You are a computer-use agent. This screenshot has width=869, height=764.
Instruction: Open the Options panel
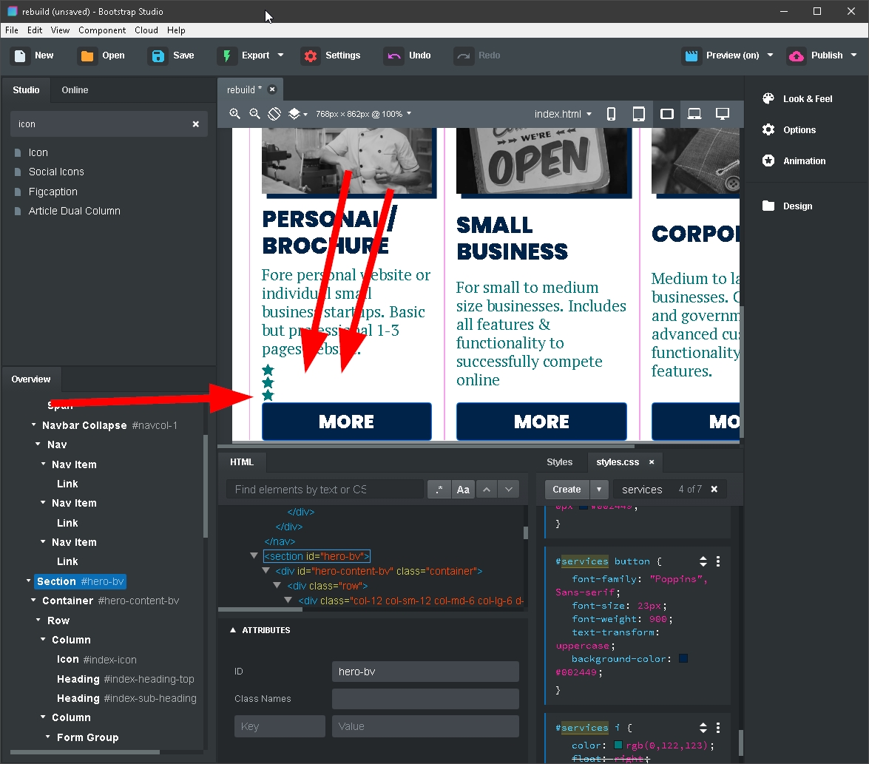point(788,129)
